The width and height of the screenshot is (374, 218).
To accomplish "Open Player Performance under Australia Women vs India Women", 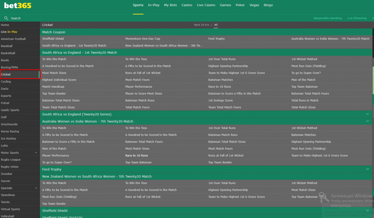I will 56,156.
